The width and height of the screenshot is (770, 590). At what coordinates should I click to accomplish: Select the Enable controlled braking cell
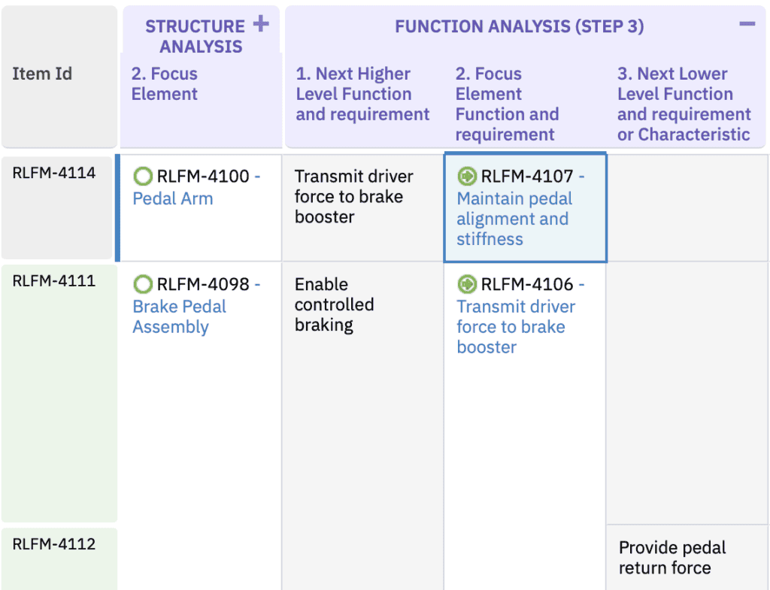pos(334,305)
